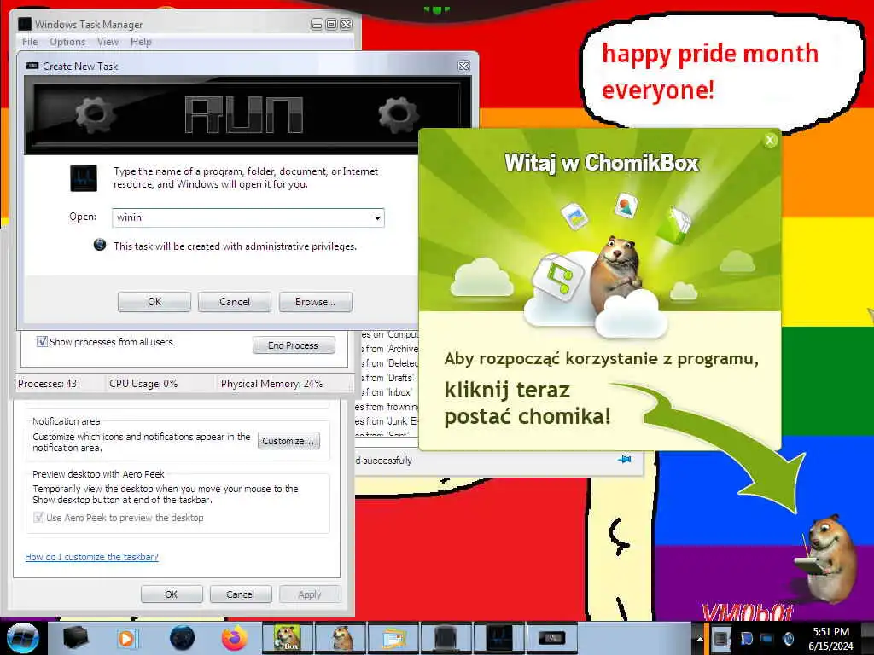Switch to the hamster taskbar window
874x655 pixels.
341,638
